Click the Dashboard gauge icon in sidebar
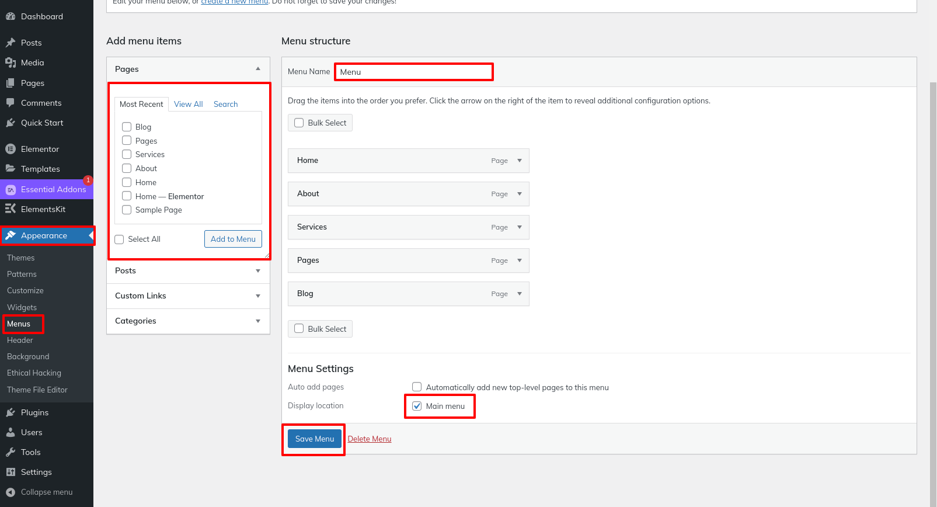The height and width of the screenshot is (507, 937). [x=11, y=16]
